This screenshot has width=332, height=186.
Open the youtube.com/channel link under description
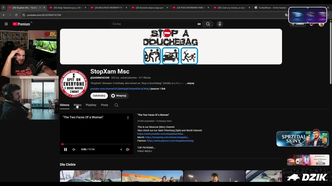tap(120, 89)
